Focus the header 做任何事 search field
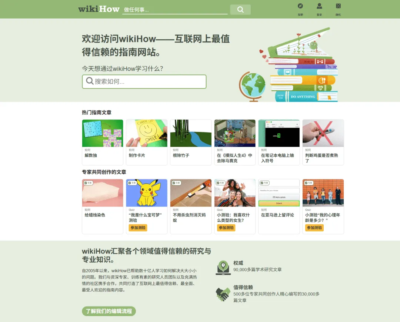400x322 pixels. click(x=175, y=10)
